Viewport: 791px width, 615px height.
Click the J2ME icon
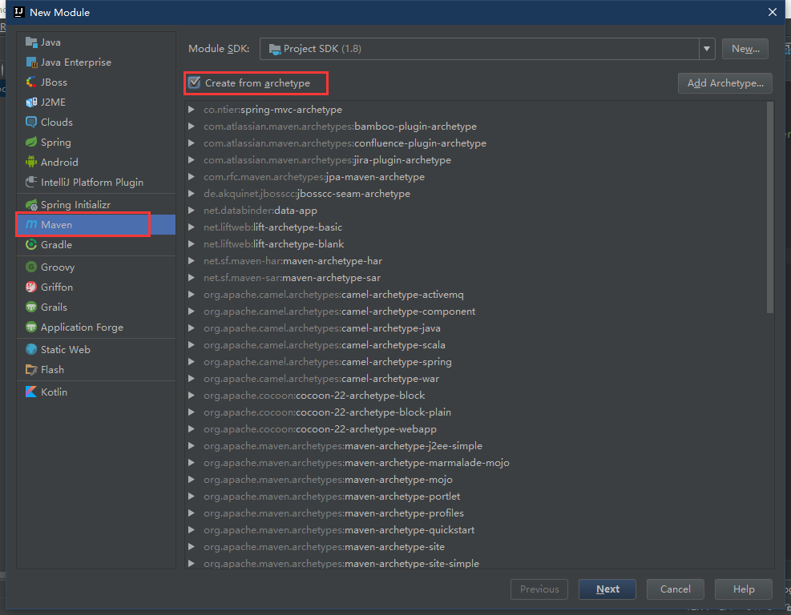(31, 102)
